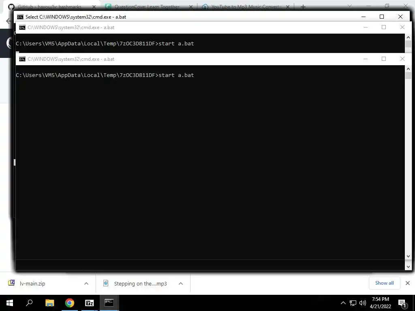
Task: Minimize the front cmd.exe window
Action: (x=366, y=59)
